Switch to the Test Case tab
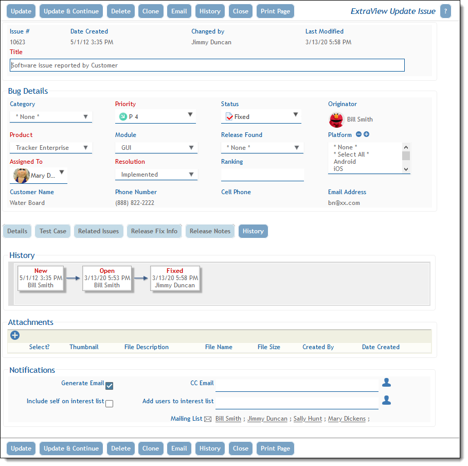This screenshot has height=466, width=468. click(x=53, y=231)
